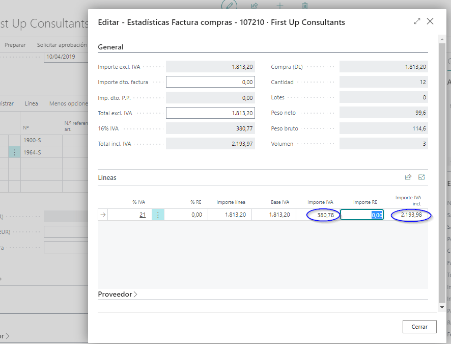
Task: Click the Base IVA column header
Action: click(x=280, y=202)
